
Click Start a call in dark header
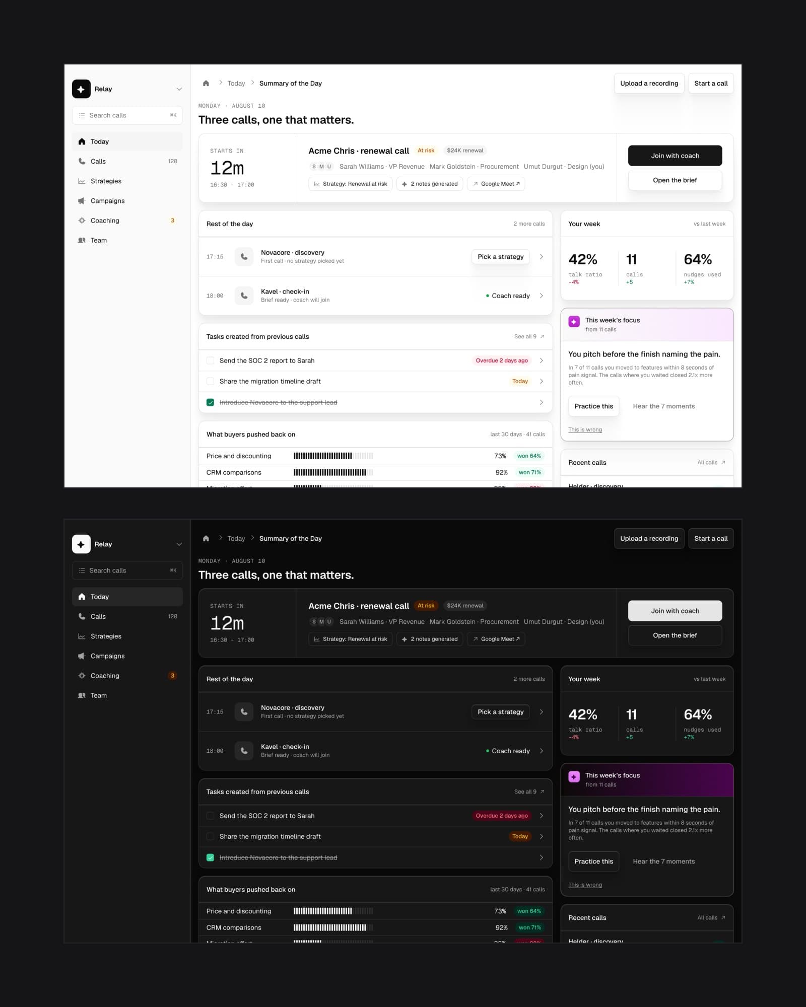point(711,539)
